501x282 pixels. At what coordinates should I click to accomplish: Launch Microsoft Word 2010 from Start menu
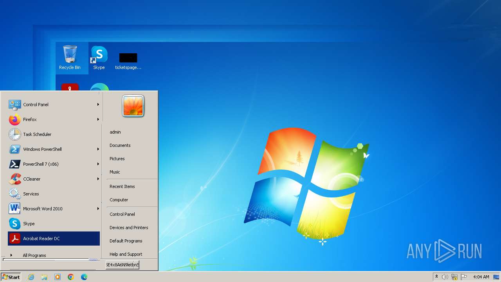54,209
